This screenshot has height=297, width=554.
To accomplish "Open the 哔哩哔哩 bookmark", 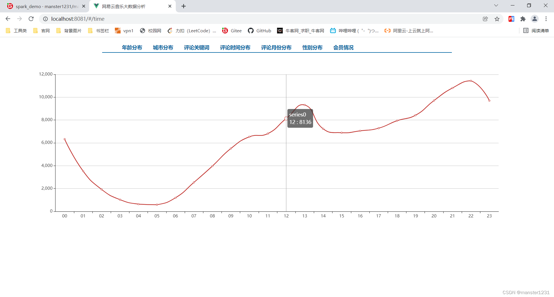I will (354, 31).
